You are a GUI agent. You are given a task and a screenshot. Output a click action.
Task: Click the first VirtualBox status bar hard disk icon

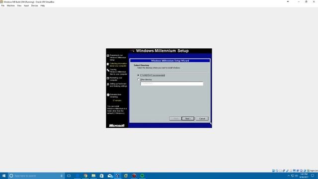[x=273, y=171]
